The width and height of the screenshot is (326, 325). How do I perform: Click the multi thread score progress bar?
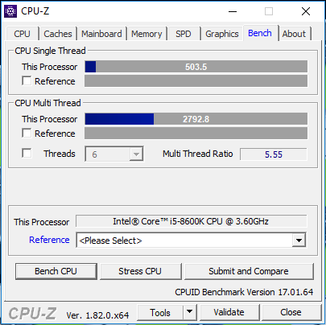coord(196,119)
